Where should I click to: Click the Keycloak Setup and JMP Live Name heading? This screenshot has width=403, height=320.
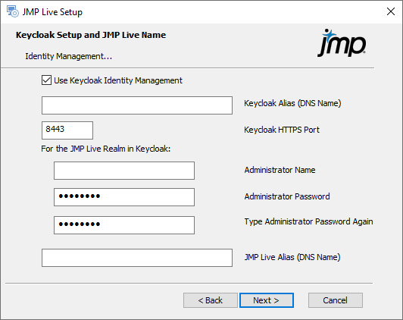[x=91, y=35]
